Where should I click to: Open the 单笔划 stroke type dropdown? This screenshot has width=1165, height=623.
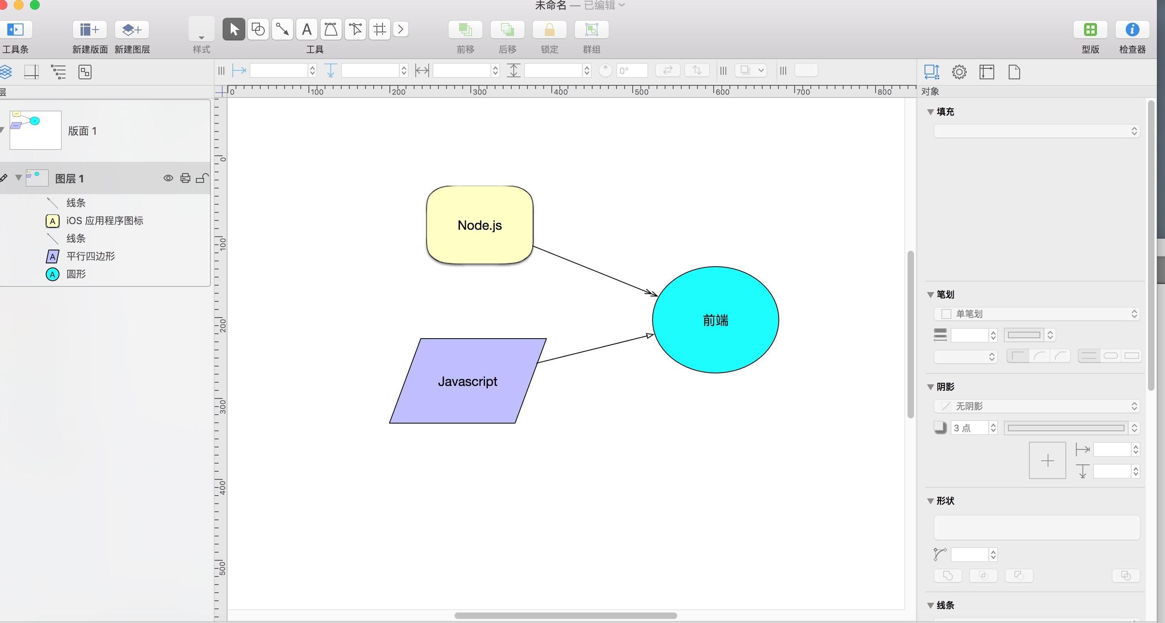tap(1036, 313)
